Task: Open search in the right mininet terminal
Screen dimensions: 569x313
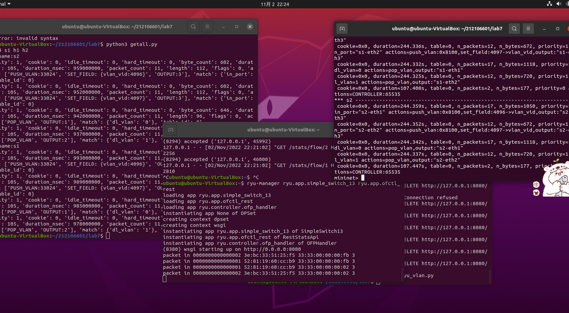Action: pos(514,29)
